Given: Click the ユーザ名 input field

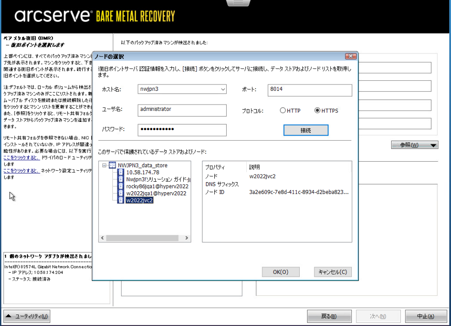Looking at the screenshot, I should [x=182, y=110].
